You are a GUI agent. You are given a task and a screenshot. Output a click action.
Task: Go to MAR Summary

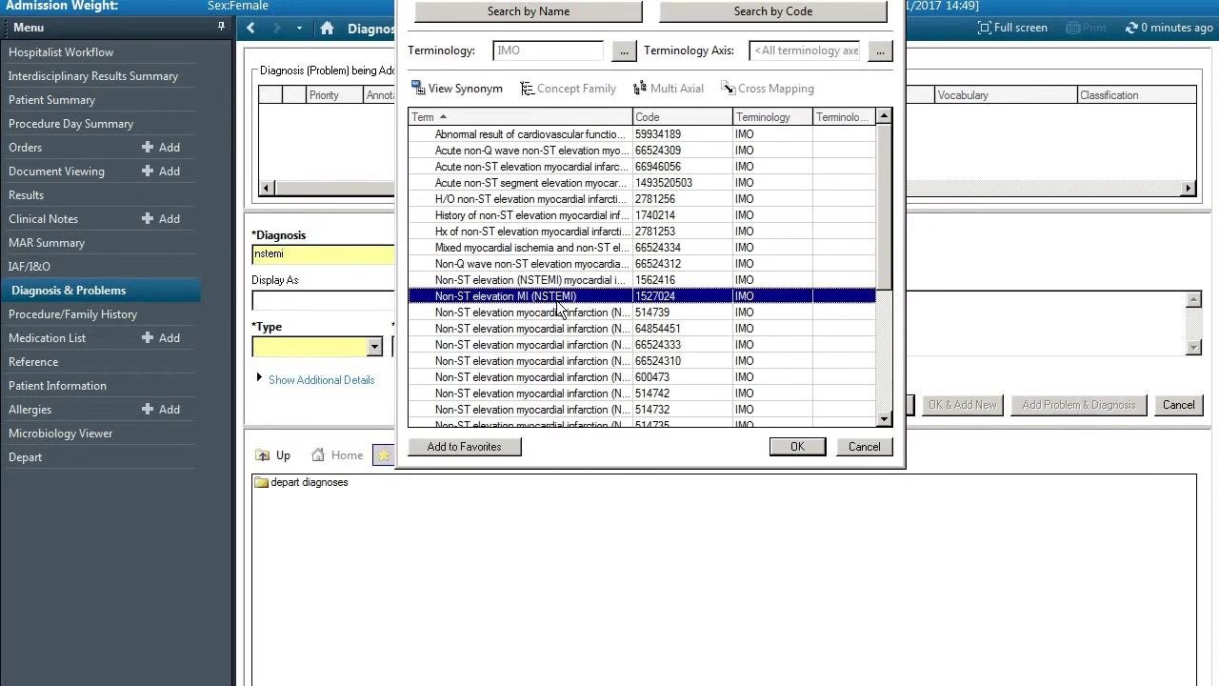pyautogui.click(x=47, y=243)
